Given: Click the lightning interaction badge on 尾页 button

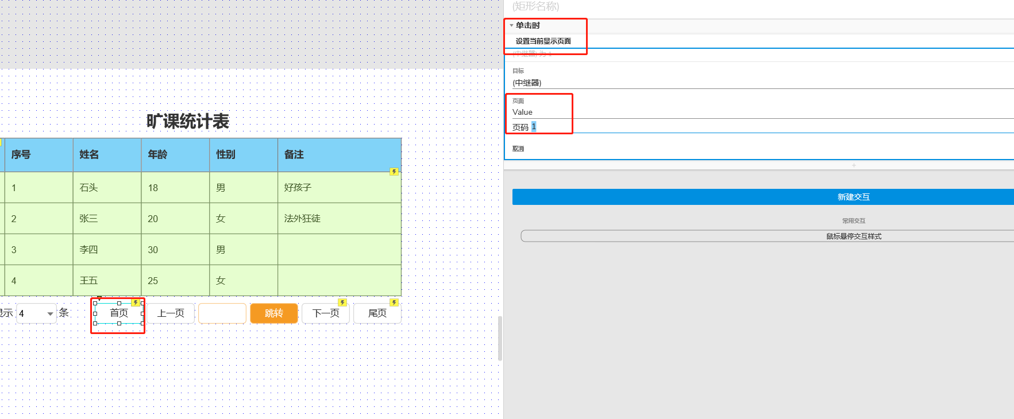Looking at the screenshot, I should 394,302.
